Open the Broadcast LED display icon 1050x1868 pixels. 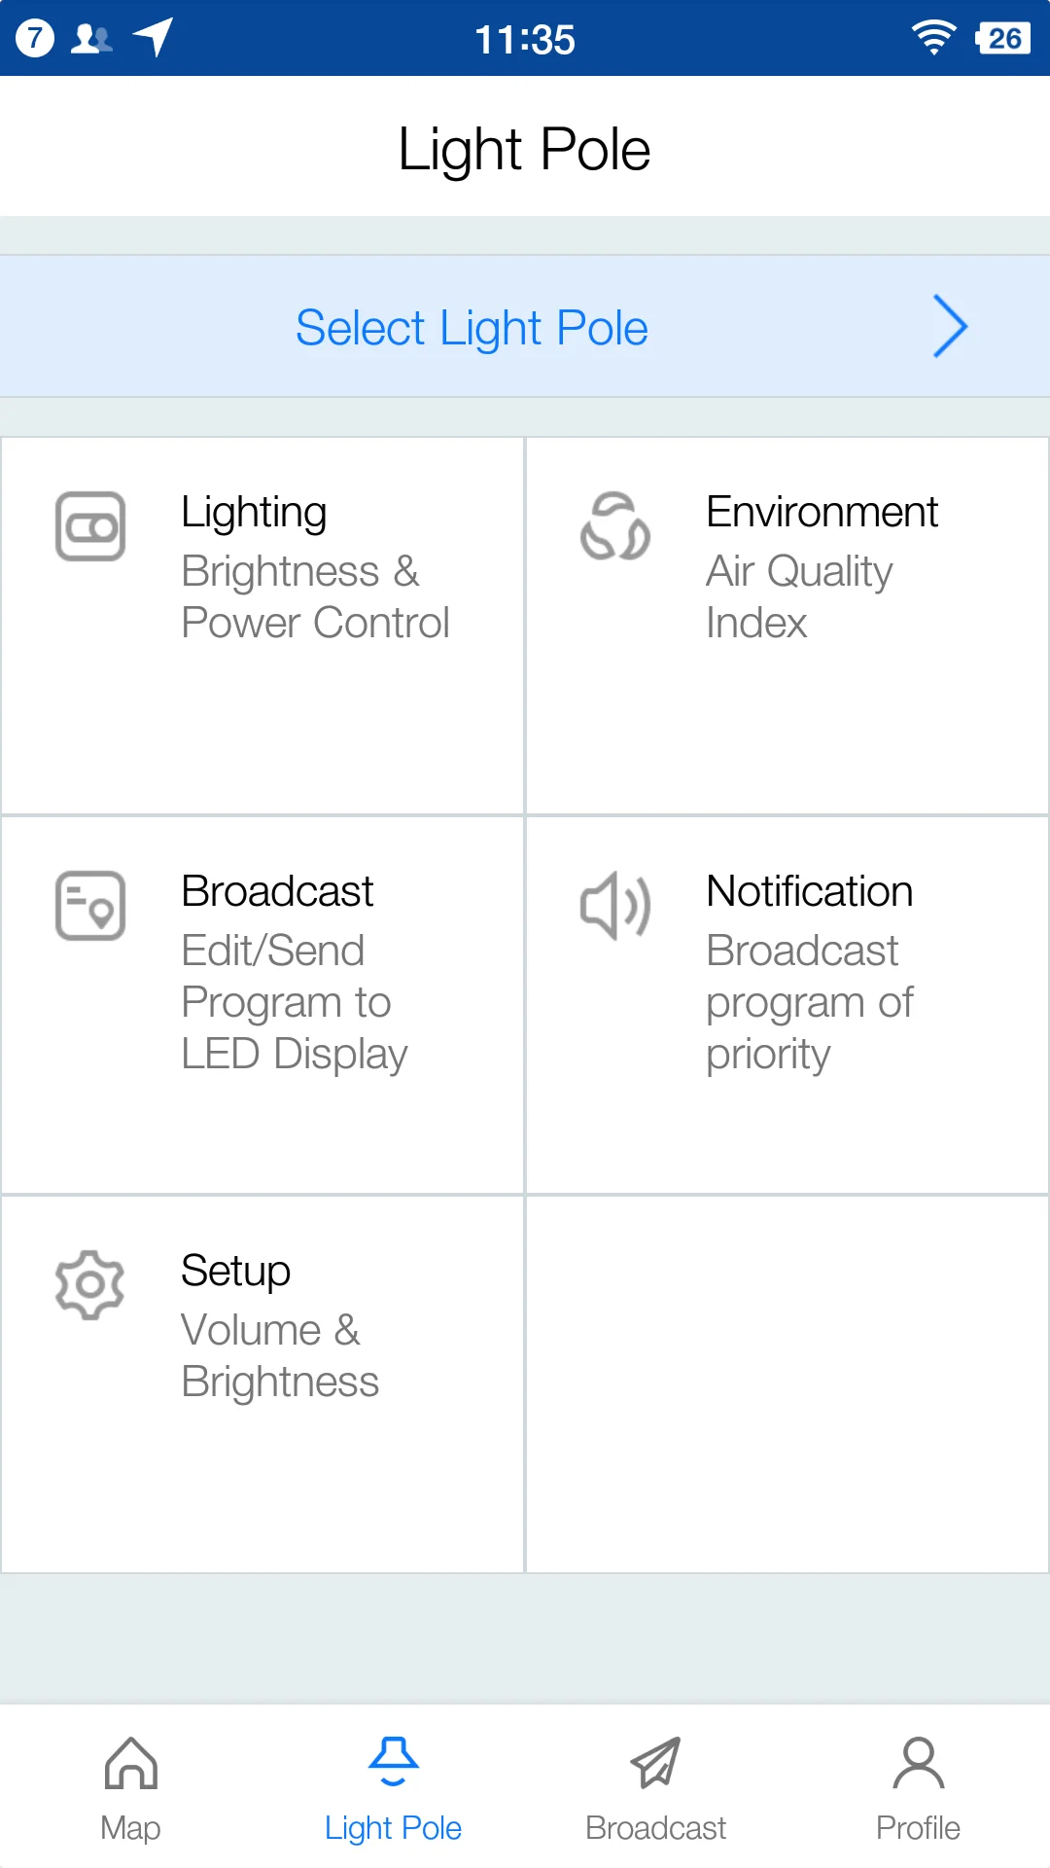coord(90,906)
